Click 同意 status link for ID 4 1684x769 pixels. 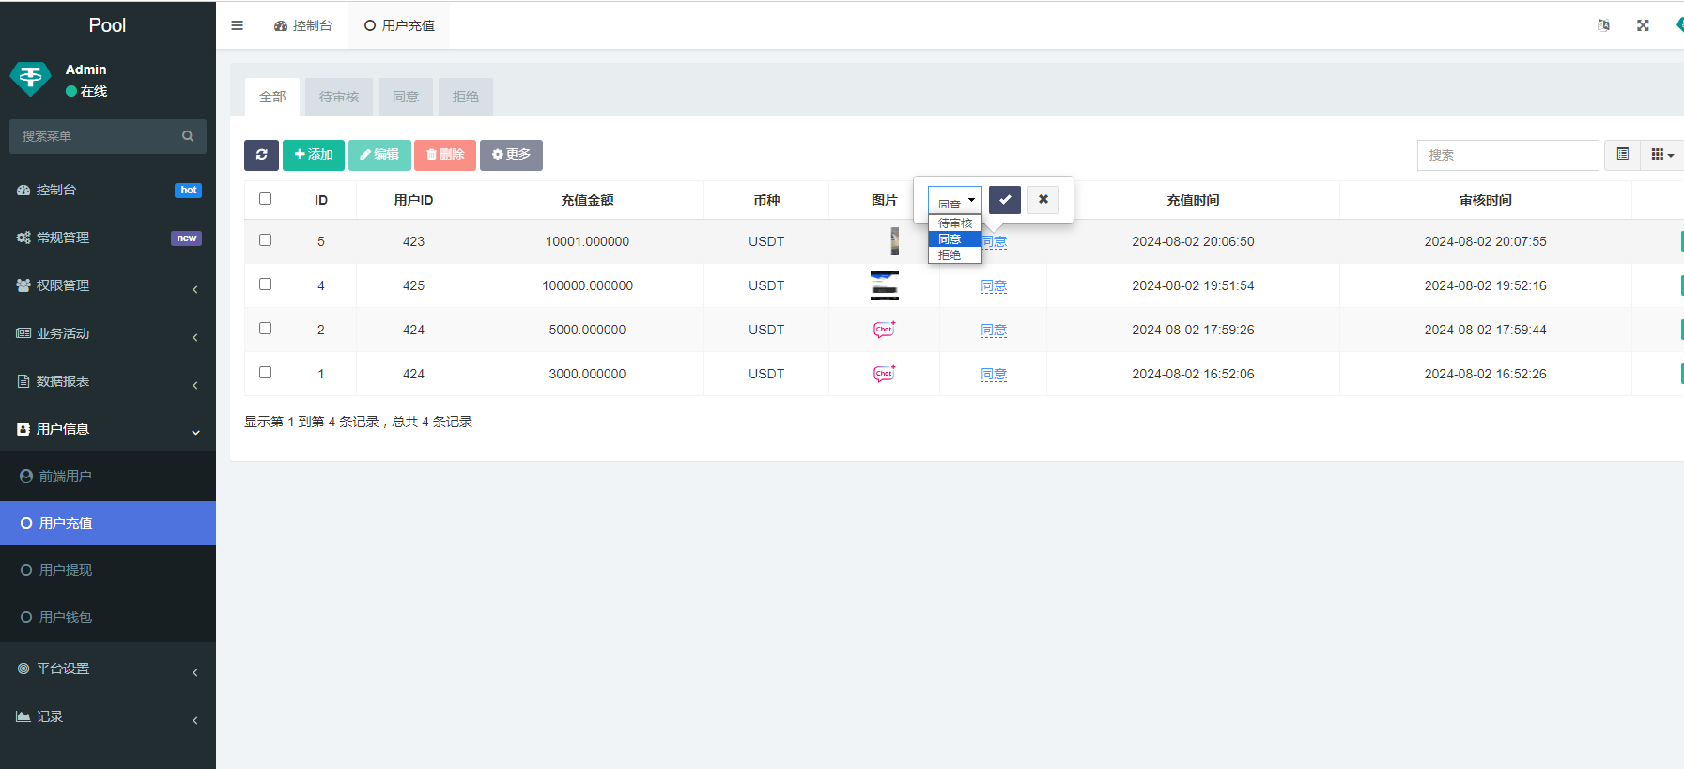(993, 285)
